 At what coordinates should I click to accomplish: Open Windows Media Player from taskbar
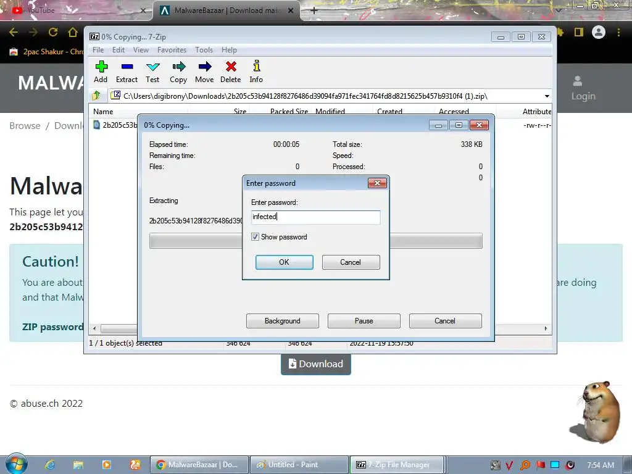(107, 465)
